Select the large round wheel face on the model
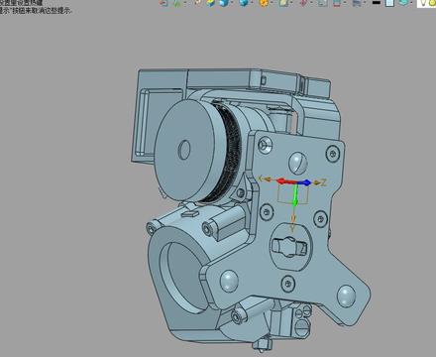Screen dimensions: 436x357 point(185,151)
